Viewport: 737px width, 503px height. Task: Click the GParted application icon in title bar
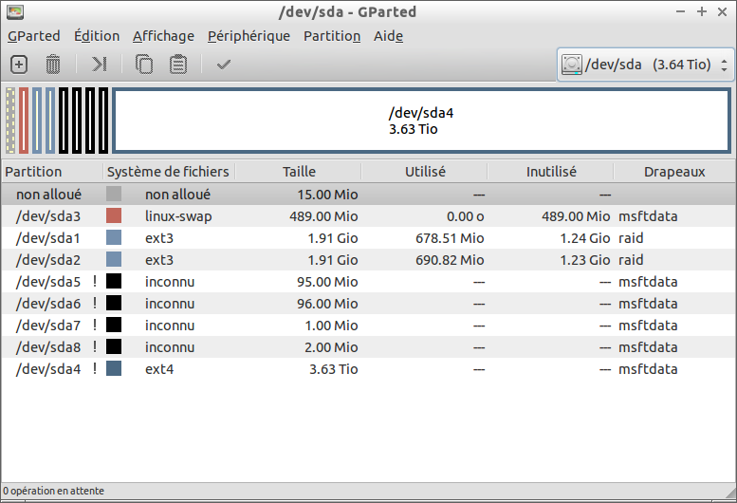[15, 12]
